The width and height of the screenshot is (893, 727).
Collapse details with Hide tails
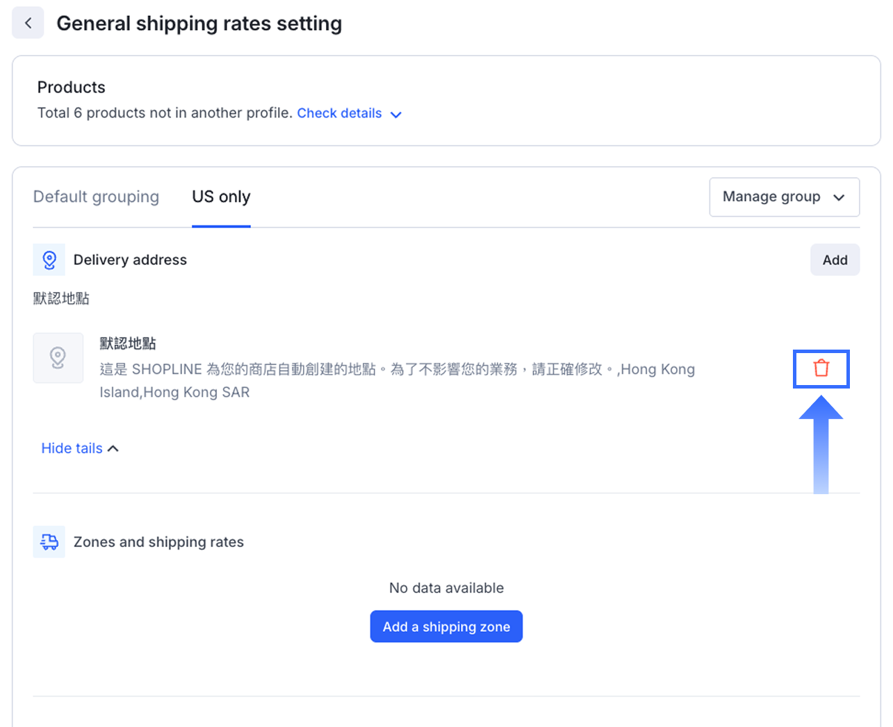click(x=72, y=448)
